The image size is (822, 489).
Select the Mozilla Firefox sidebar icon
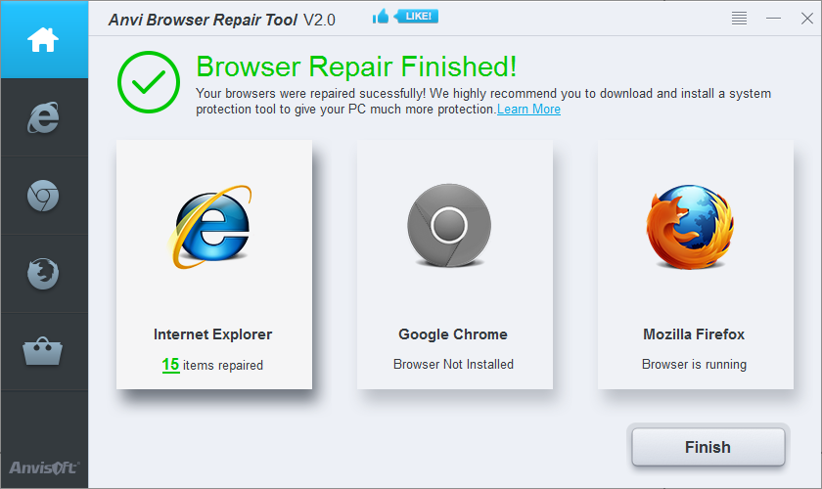point(43,274)
